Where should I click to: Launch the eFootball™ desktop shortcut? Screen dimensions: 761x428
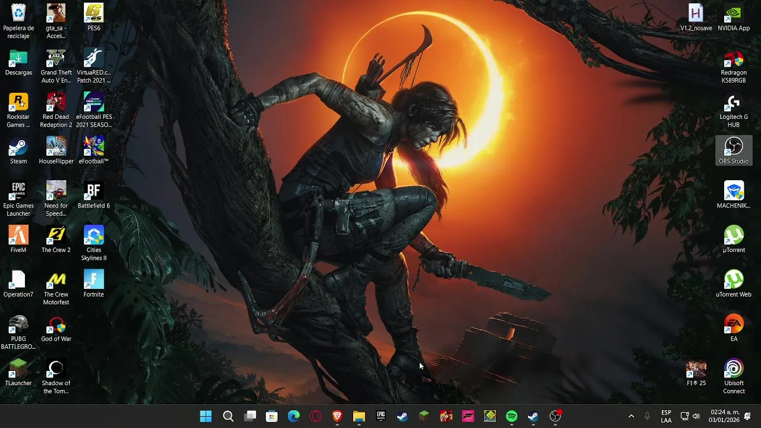[94, 151]
